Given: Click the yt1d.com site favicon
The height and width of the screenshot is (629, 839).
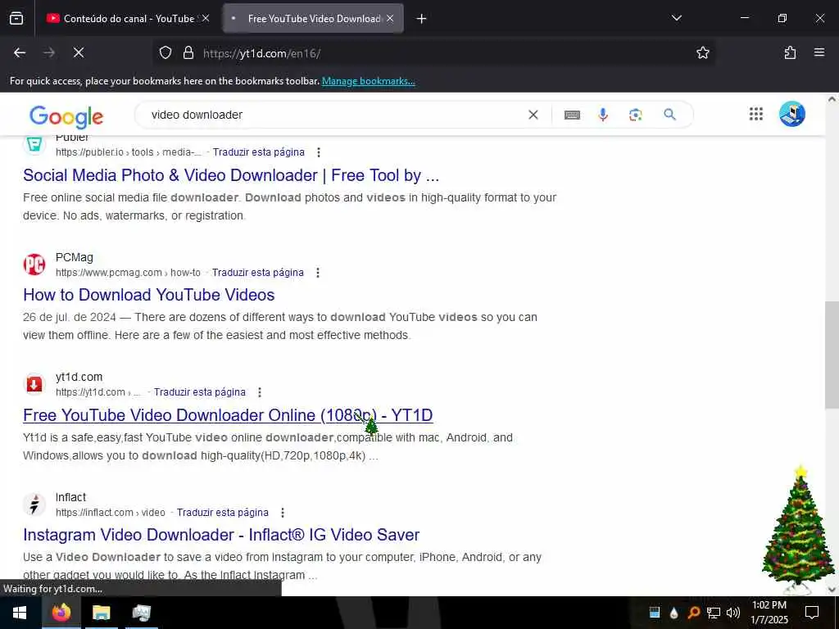Looking at the screenshot, I should (34, 384).
